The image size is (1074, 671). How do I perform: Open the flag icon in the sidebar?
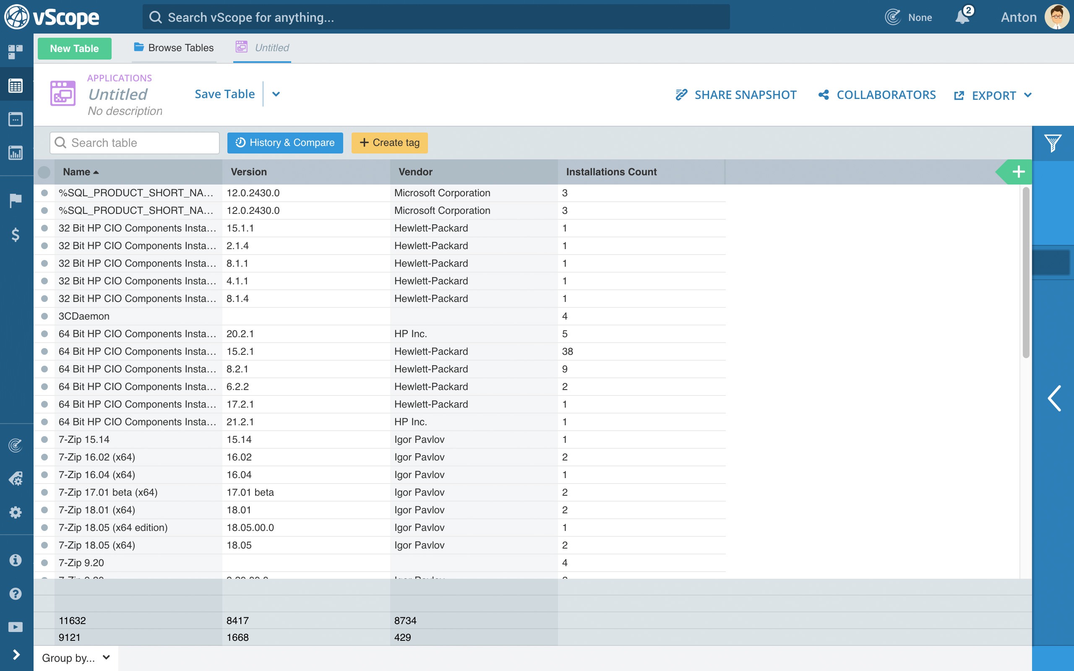pos(16,200)
